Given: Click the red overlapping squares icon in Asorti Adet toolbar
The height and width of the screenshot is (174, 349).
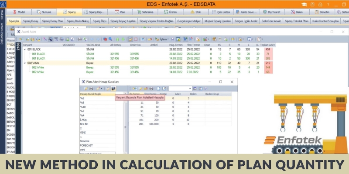Looking at the screenshot, I should click(x=105, y=39).
